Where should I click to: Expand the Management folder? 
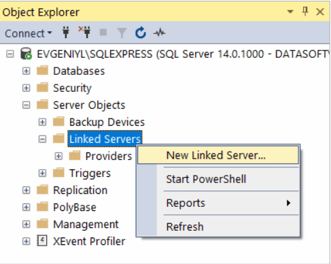26,225
